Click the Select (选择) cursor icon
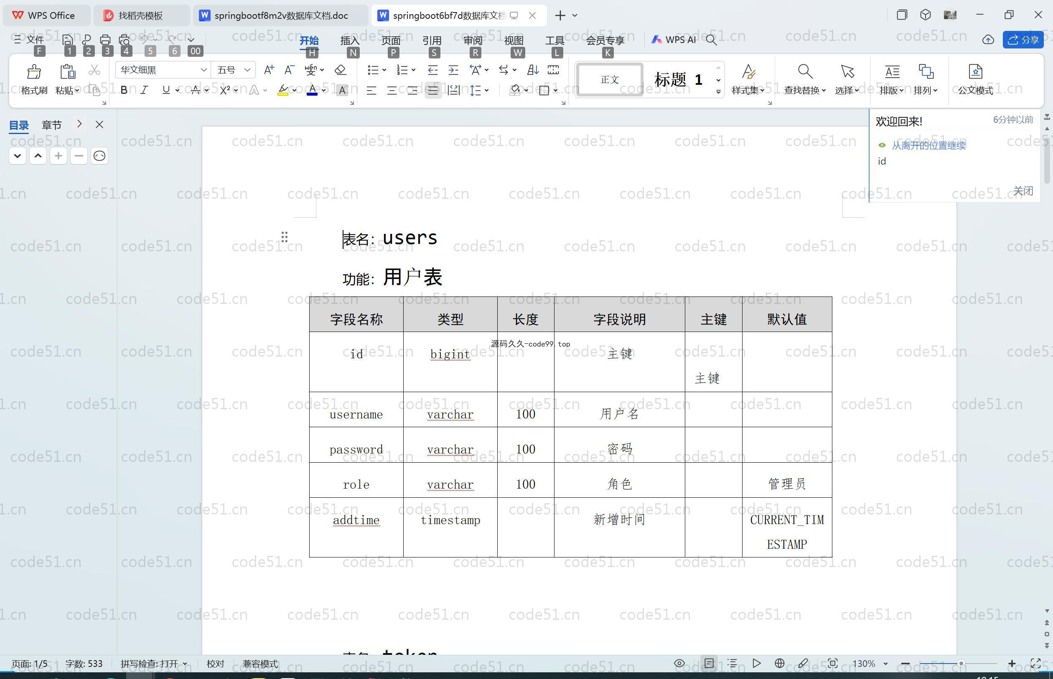This screenshot has width=1053, height=679. tap(847, 71)
